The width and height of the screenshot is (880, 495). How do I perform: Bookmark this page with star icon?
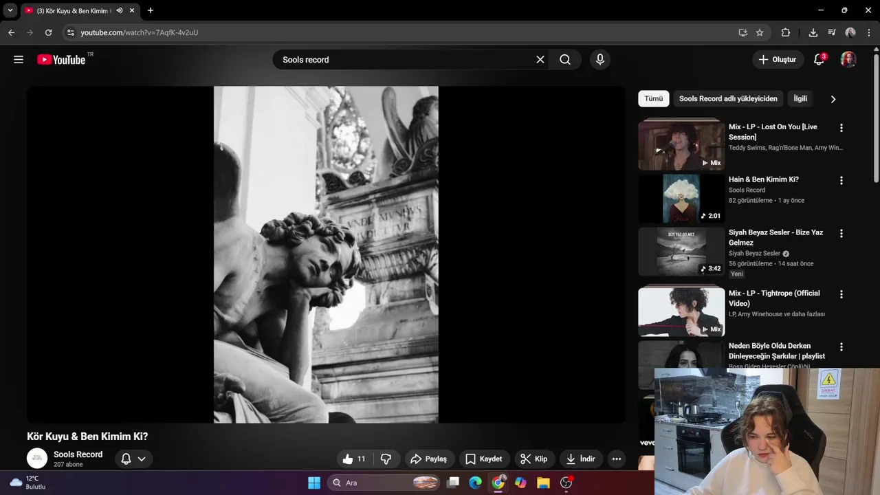pyautogui.click(x=760, y=32)
